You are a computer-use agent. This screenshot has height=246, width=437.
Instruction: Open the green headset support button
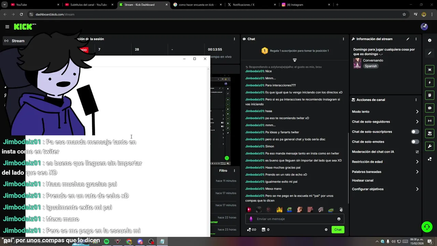point(426,227)
